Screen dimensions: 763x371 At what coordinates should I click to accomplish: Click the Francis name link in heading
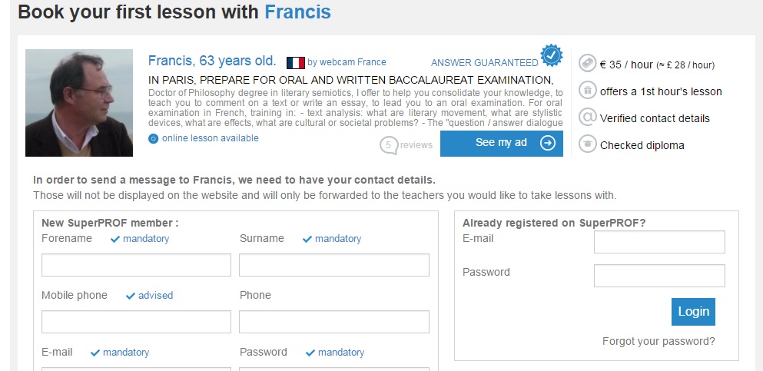pos(297,12)
